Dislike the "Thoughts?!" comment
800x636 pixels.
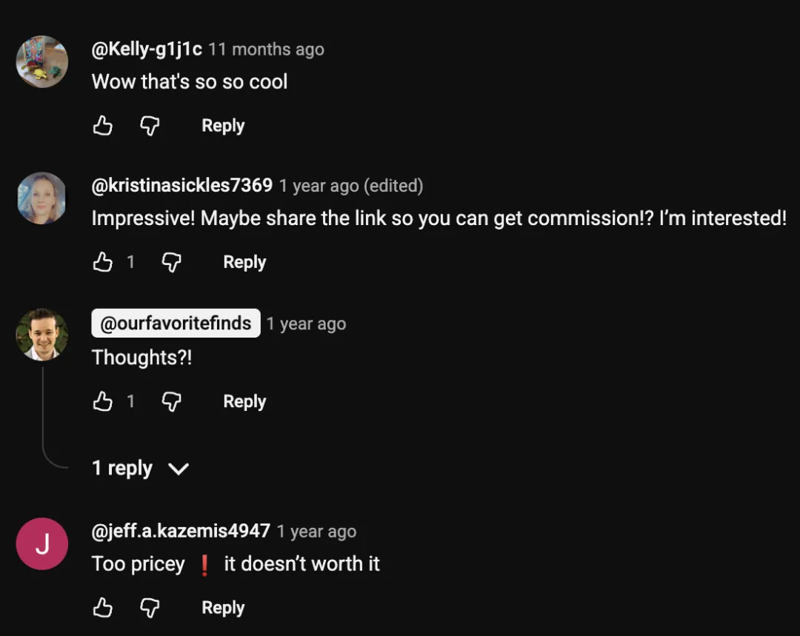[x=171, y=401]
